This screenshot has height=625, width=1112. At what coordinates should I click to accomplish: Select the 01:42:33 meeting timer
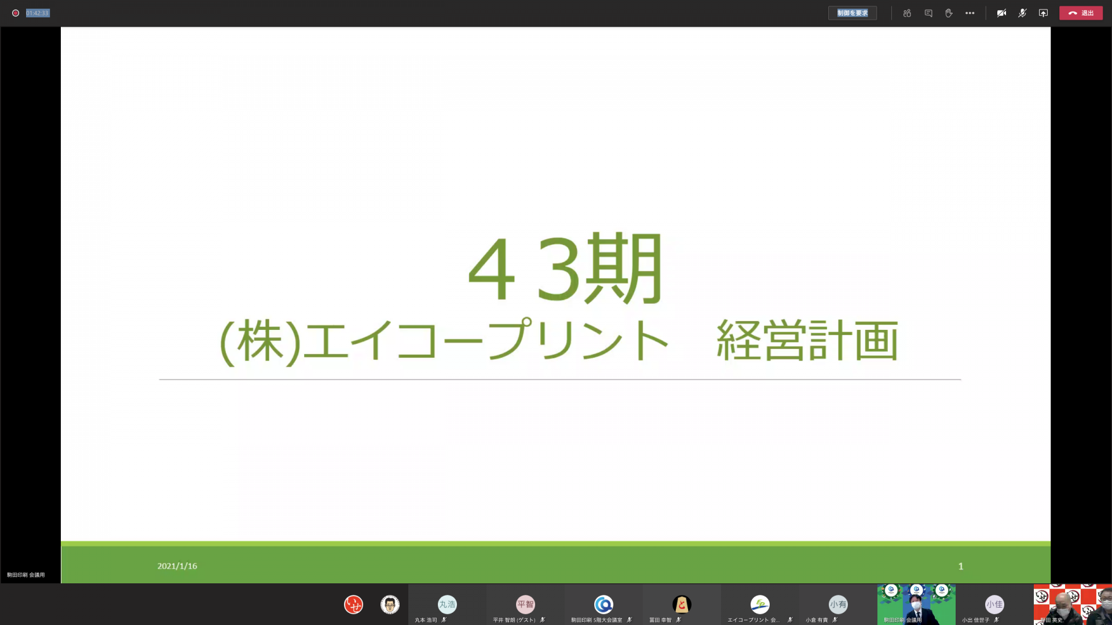click(x=38, y=13)
